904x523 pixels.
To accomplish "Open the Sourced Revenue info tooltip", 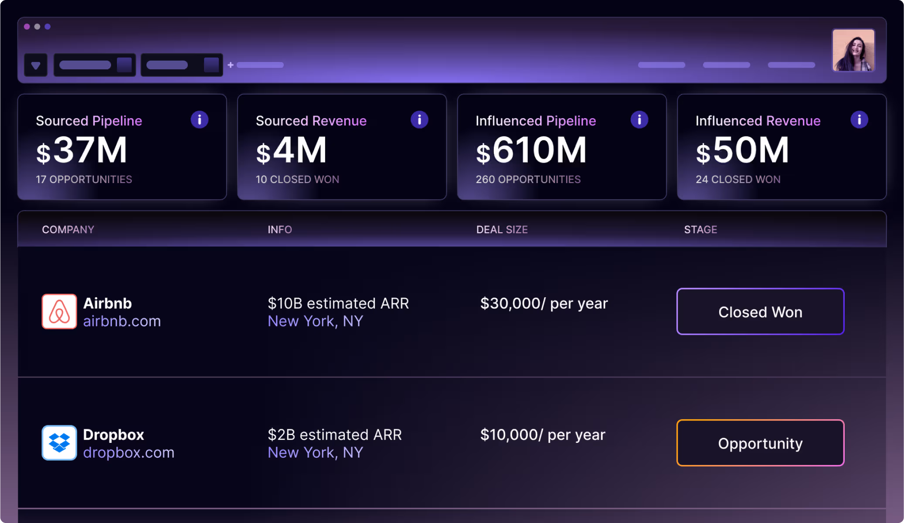I will (x=419, y=119).
